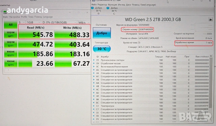Open test size dropdown showing 1GiB

[x=33, y=22]
